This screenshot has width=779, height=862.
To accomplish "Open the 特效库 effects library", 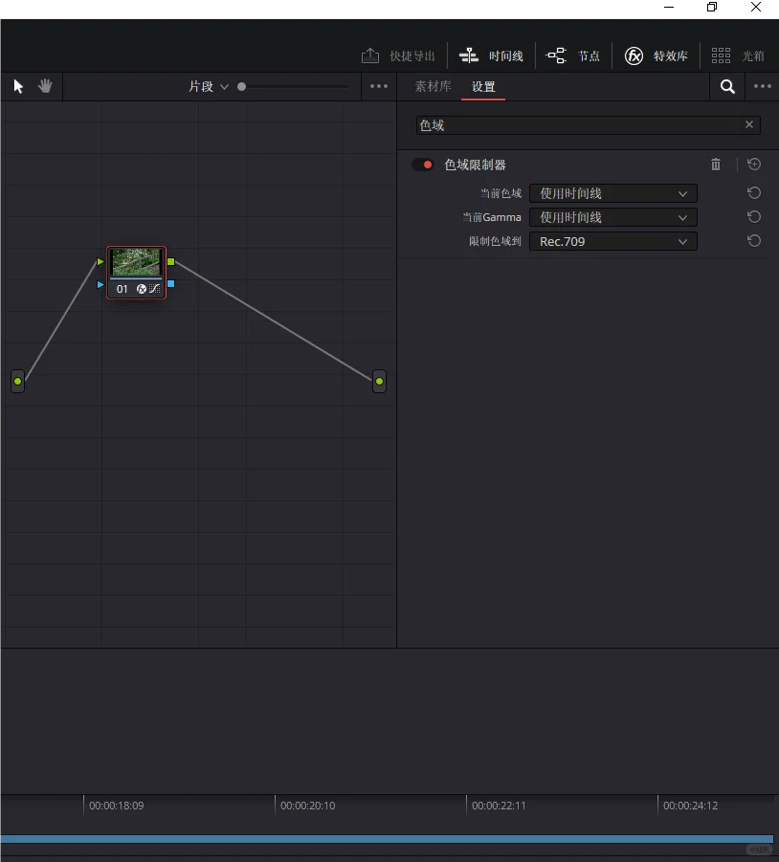I will click(x=656, y=56).
